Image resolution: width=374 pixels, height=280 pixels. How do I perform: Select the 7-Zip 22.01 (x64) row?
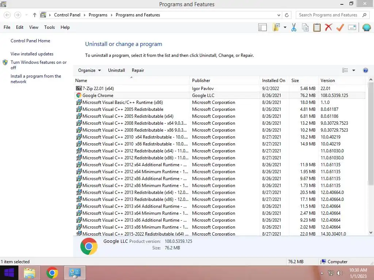tap(220, 89)
